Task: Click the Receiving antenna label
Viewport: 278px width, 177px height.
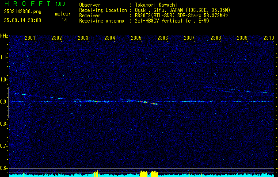Action: tap(102, 21)
